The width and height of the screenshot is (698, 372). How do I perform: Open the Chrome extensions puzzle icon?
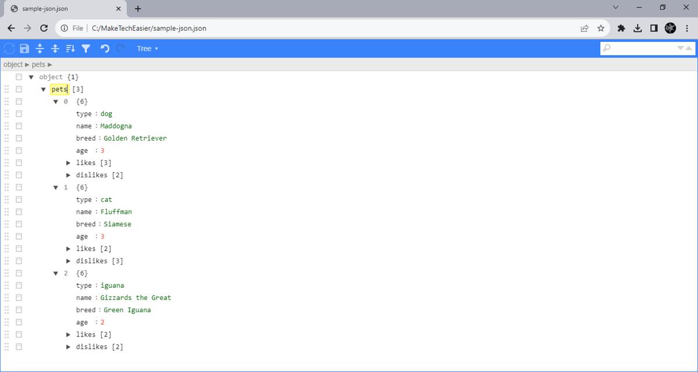pos(622,27)
